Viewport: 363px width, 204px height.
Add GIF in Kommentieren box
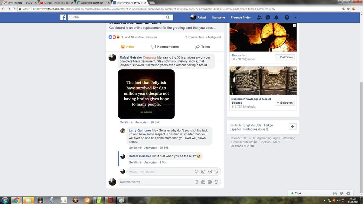(210, 182)
